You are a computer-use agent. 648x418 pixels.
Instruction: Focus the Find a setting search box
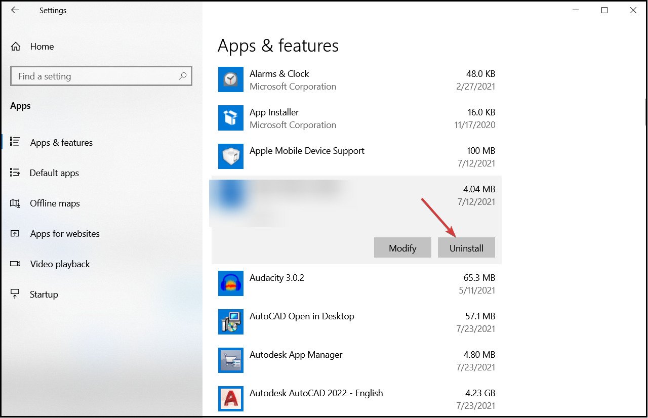101,76
